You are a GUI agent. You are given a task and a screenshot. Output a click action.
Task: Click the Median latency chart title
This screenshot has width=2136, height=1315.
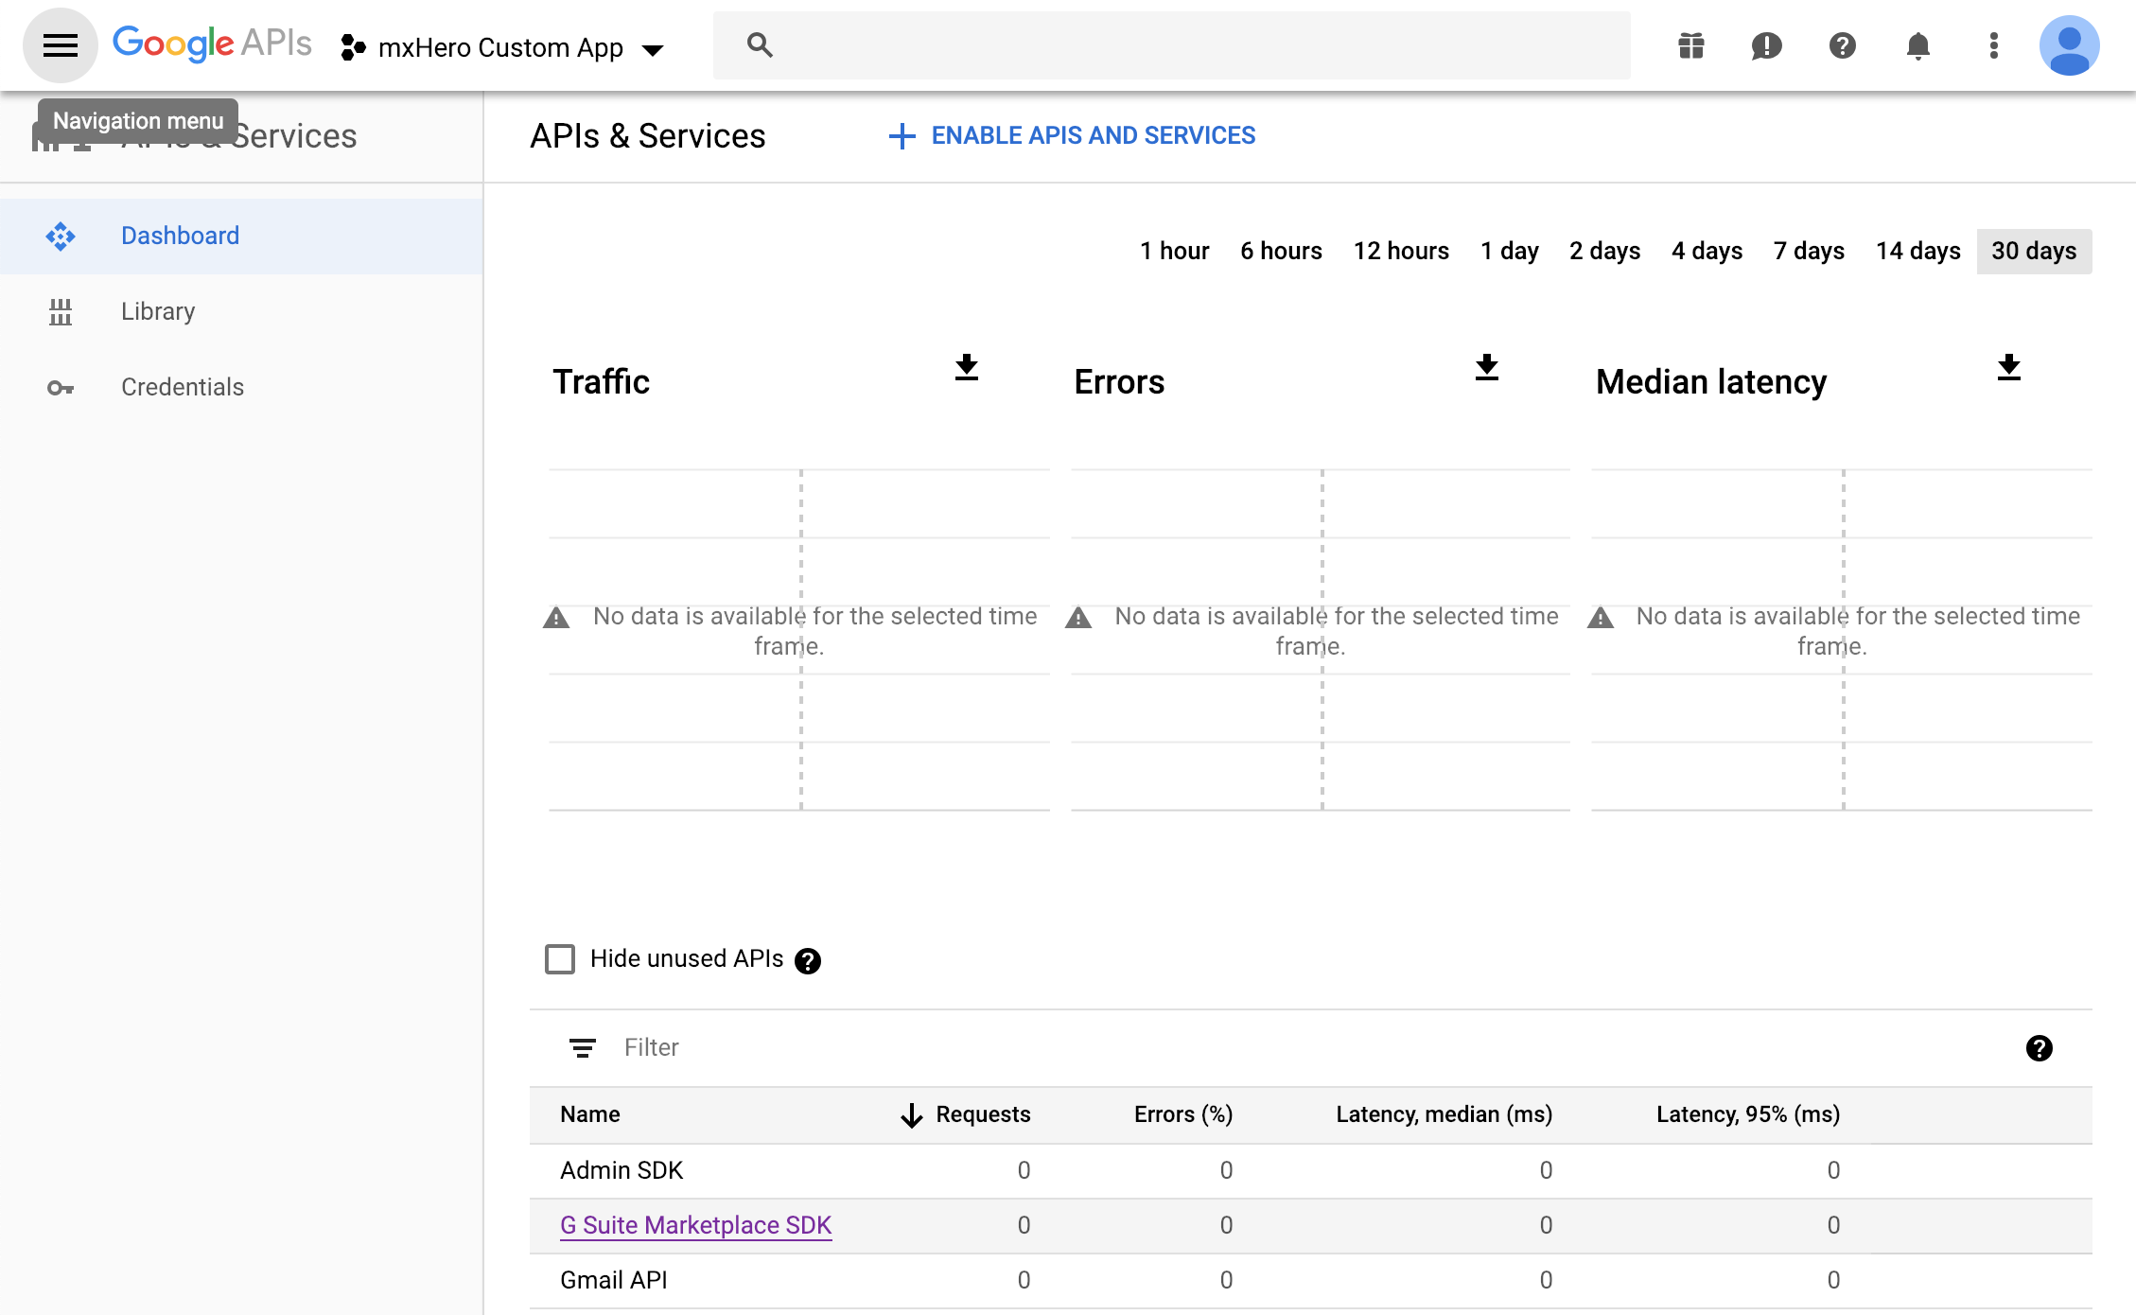click(1710, 382)
